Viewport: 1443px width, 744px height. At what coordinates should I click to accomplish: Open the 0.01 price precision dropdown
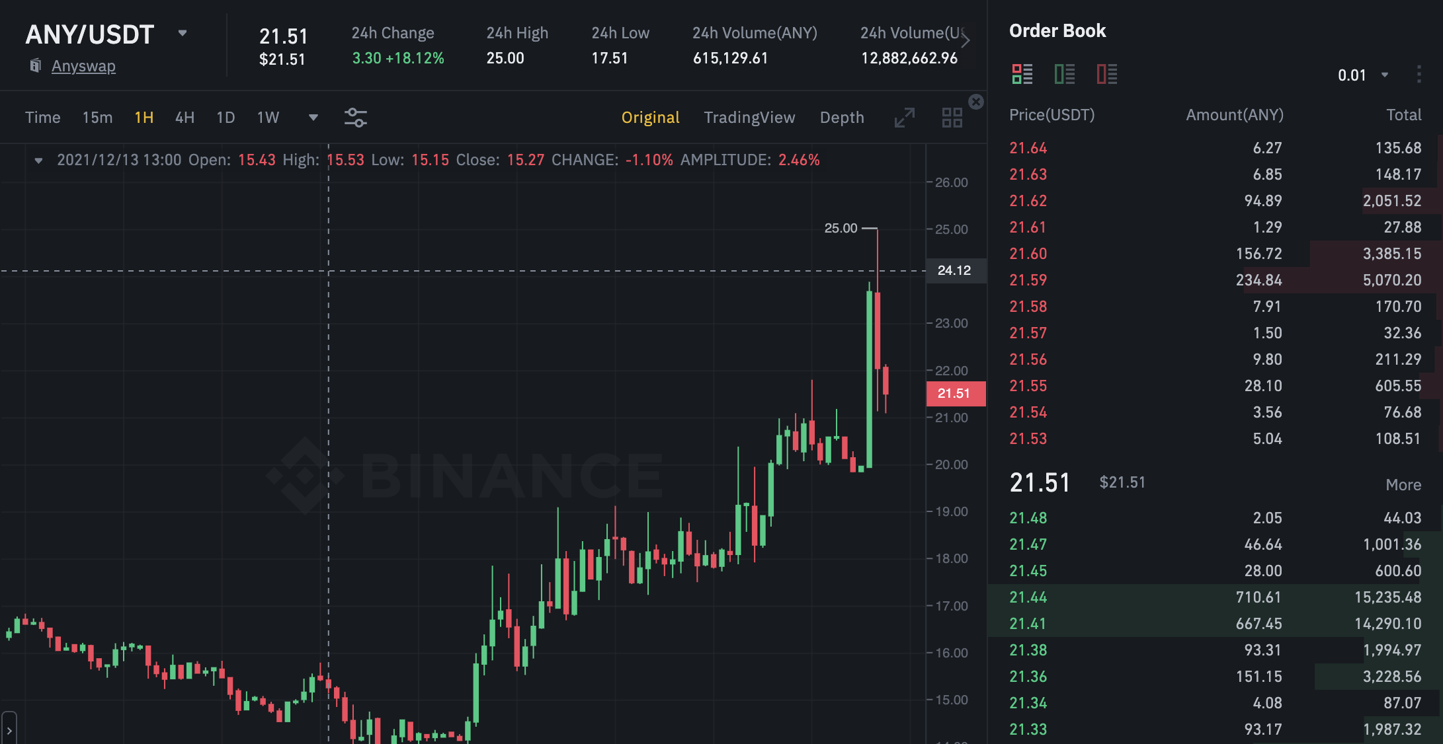tap(1362, 75)
